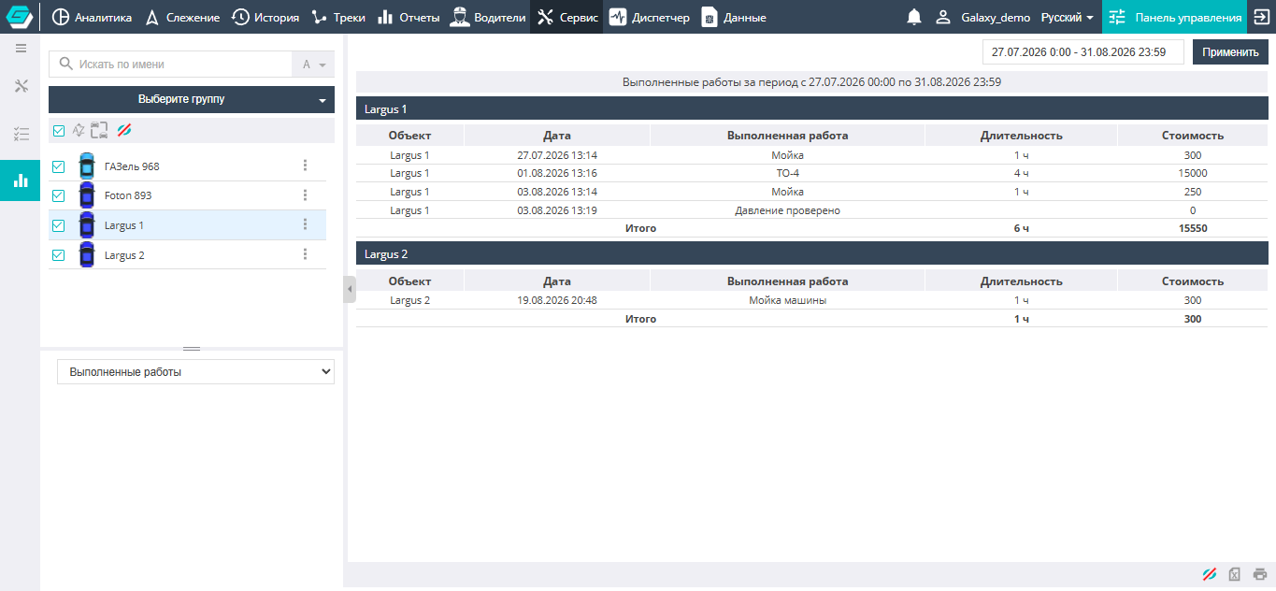Open the Galaxy_demo user account
The height and width of the screenshot is (591, 1276).
983,17
